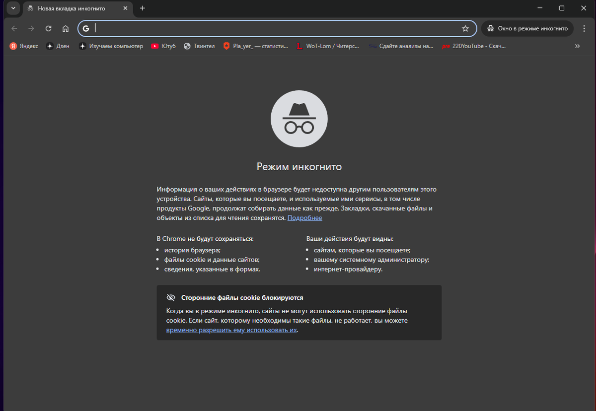Viewport: 596px width, 411px height.
Task: Open the Ютуб bookmark
Action: pyautogui.click(x=163, y=46)
